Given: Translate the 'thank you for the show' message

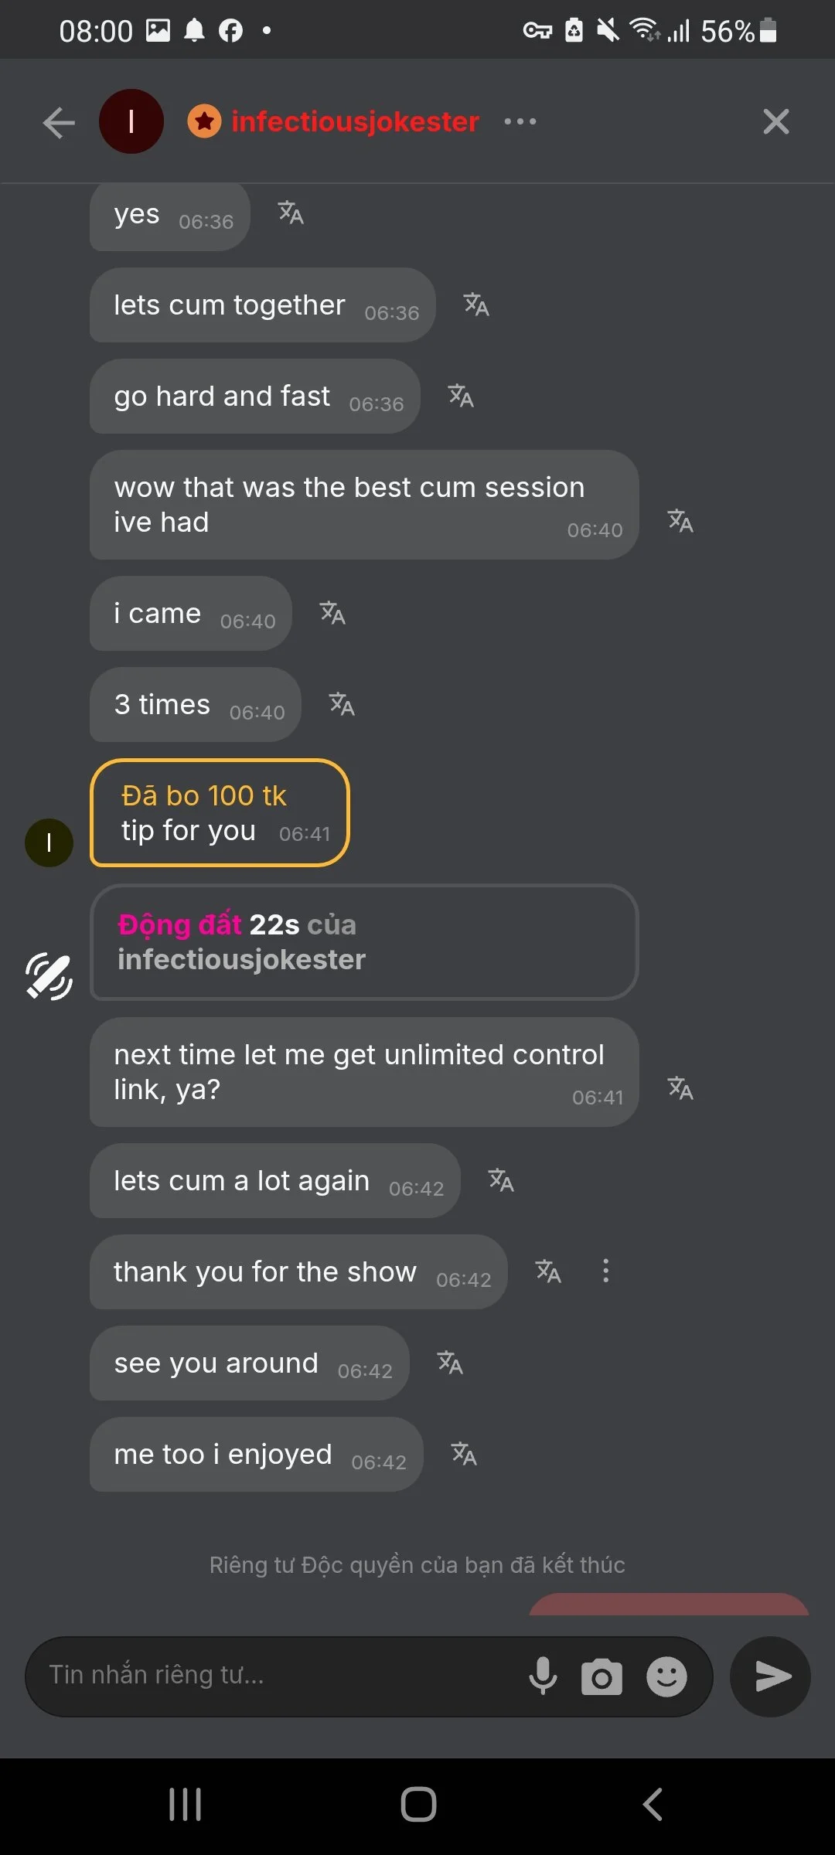Looking at the screenshot, I should (549, 1271).
